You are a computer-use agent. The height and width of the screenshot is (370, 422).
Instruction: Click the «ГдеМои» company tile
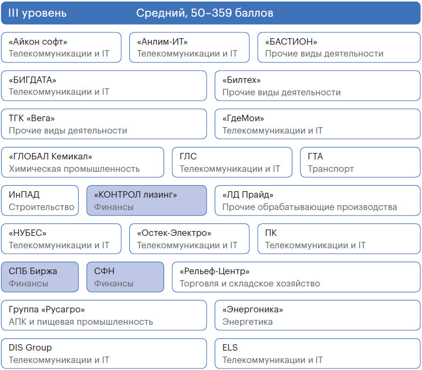click(x=317, y=124)
